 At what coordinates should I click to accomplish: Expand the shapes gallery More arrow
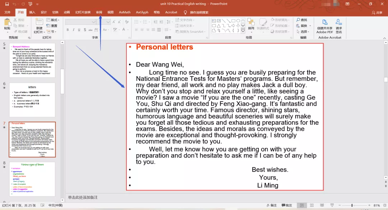pos(243,31)
